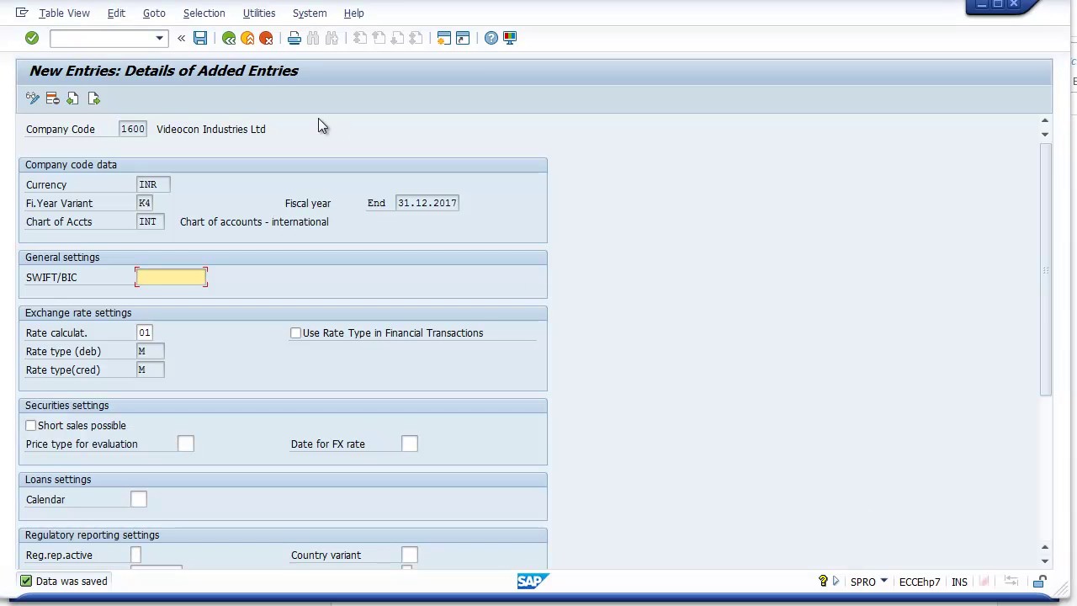Screen dimensions: 1077x606
Task: Click the Chart of Accts field INT
Action: click(150, 221)
